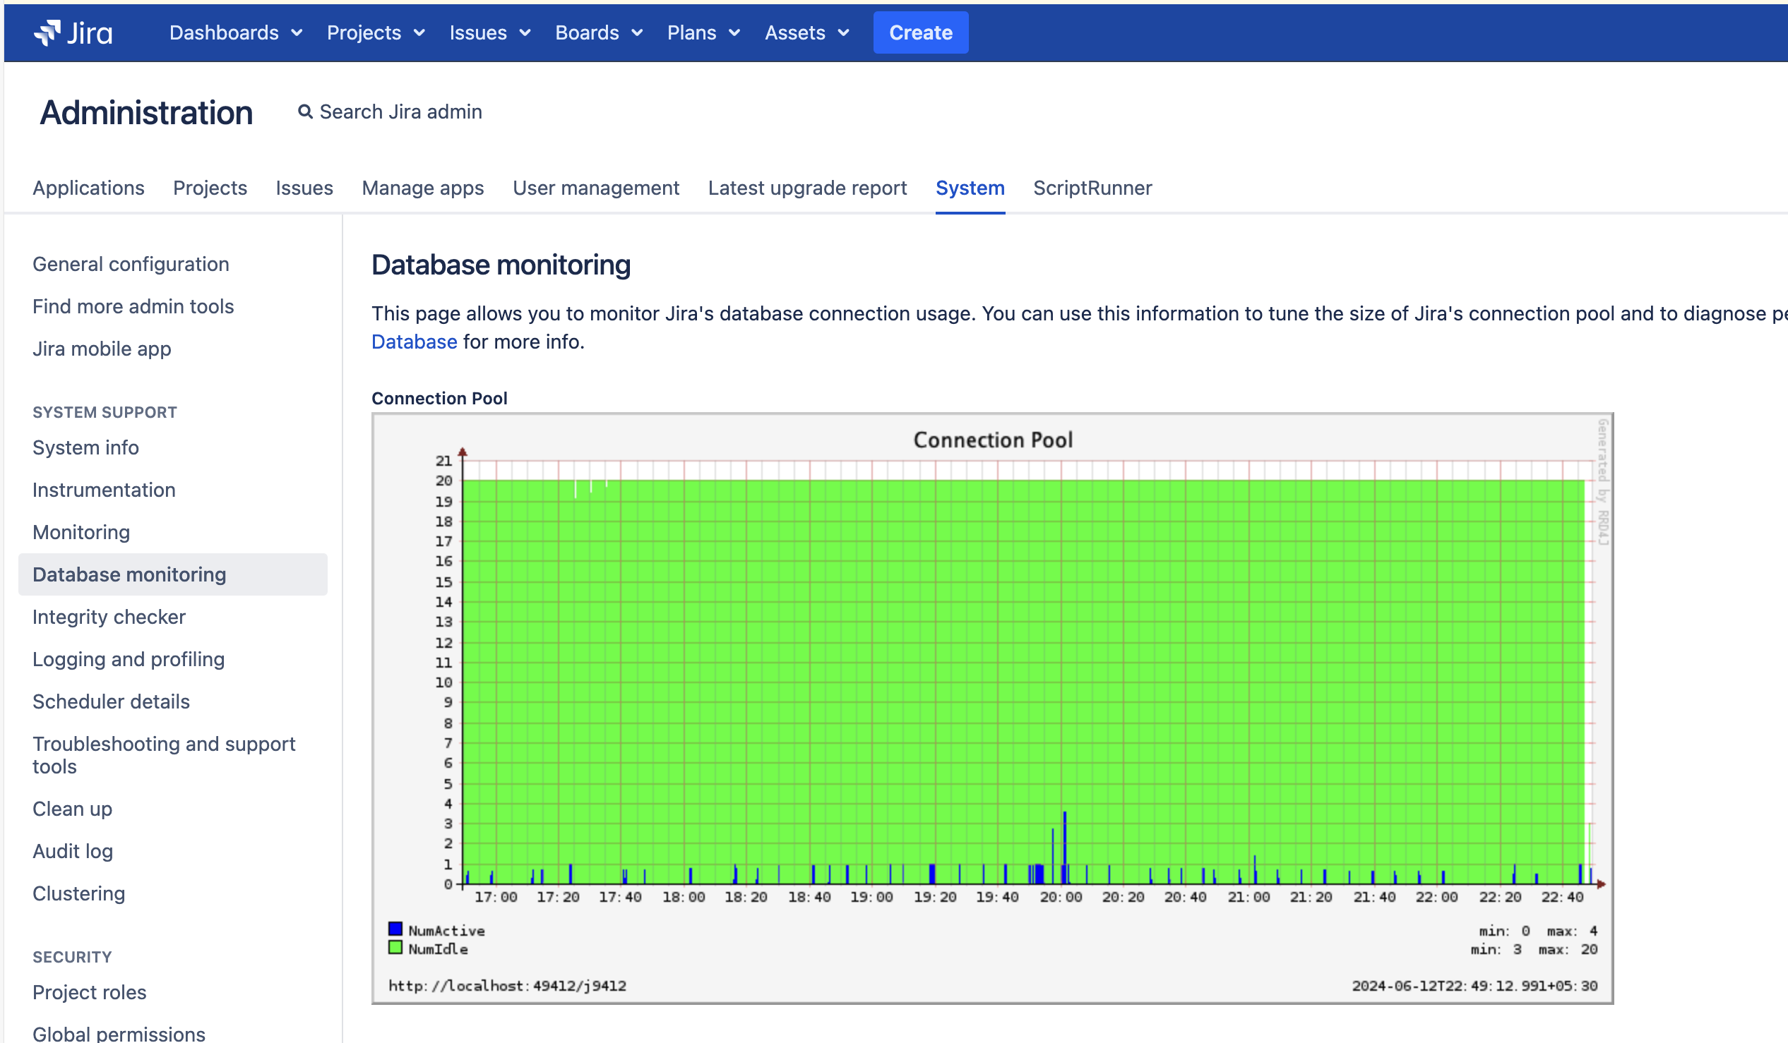This screenshot has width=1788, height=1043.
Task: Click the Search Jira admin field
Action: click(x=401, y=112)
